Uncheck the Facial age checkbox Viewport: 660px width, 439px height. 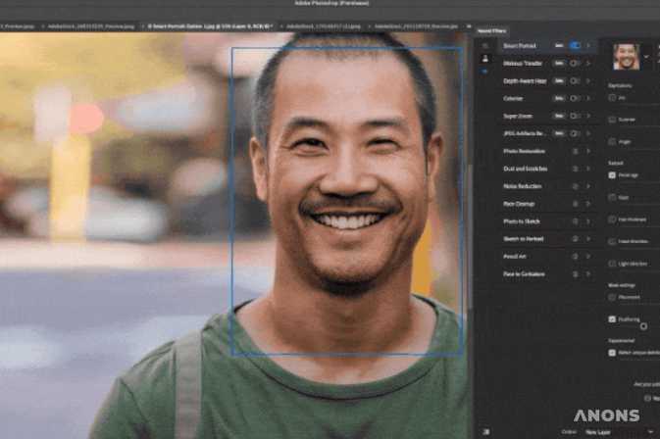612,175
